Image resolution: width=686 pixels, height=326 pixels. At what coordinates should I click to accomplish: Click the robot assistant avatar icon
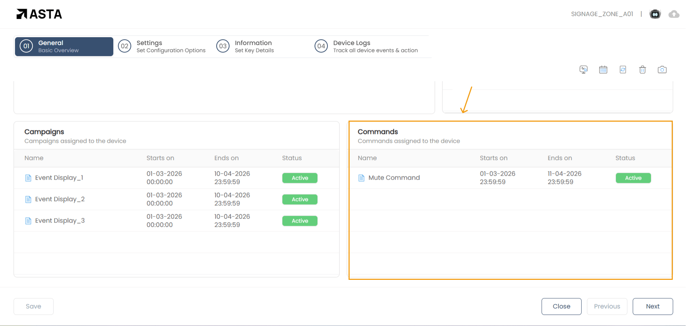[x=655, y=14]
